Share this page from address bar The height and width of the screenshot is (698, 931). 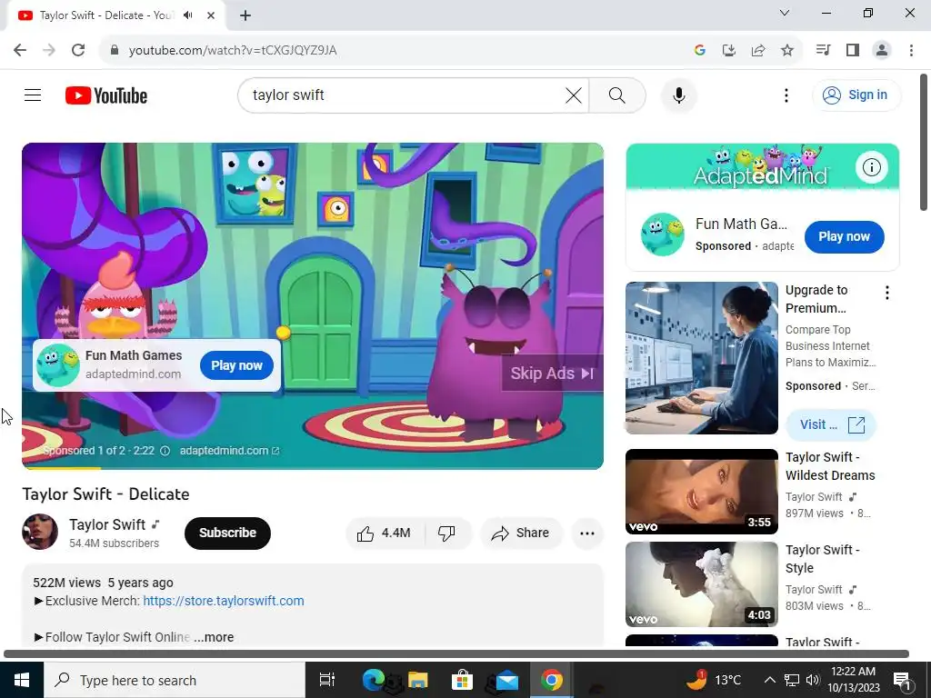(757, 51)
